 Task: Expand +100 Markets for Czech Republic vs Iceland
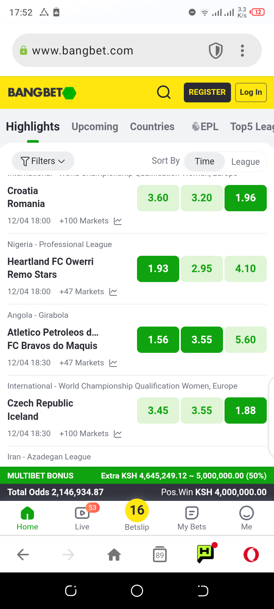84,434
